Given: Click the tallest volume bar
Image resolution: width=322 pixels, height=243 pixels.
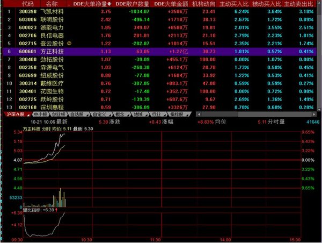Looking at the screenshot, I should click(x=60, y=197).
